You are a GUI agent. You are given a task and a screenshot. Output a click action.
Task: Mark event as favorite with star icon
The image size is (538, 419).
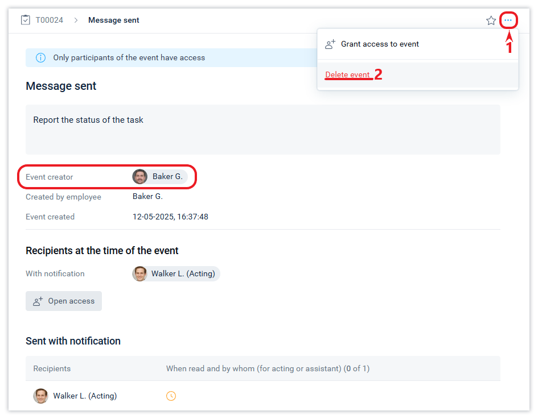491,20
